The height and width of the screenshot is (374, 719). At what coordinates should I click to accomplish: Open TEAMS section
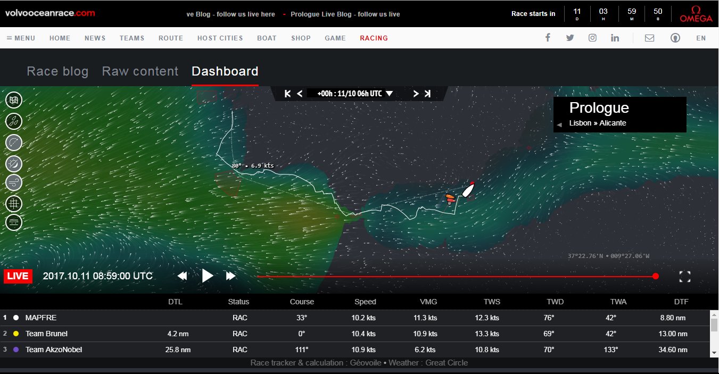coord(132,38)
